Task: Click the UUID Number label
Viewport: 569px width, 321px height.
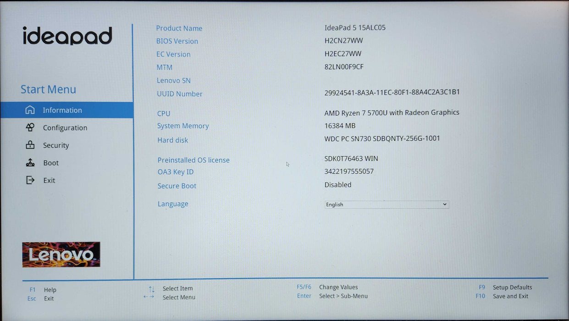Action: tap(180, 94)
